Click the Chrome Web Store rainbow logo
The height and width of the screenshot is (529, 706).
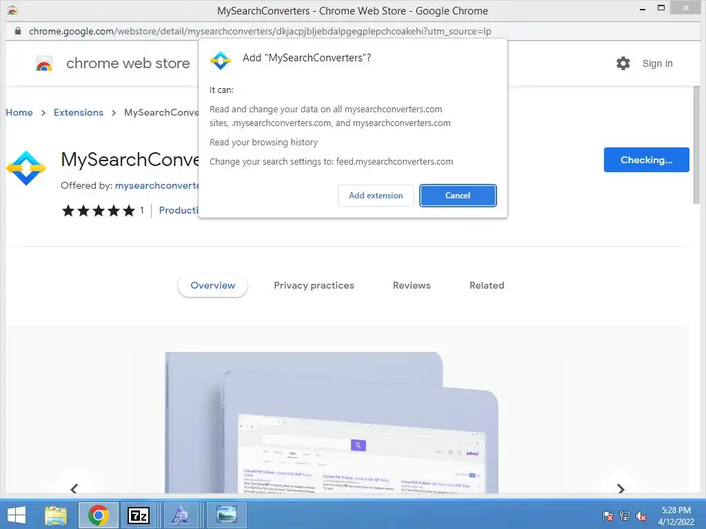[x=44, y=63]
